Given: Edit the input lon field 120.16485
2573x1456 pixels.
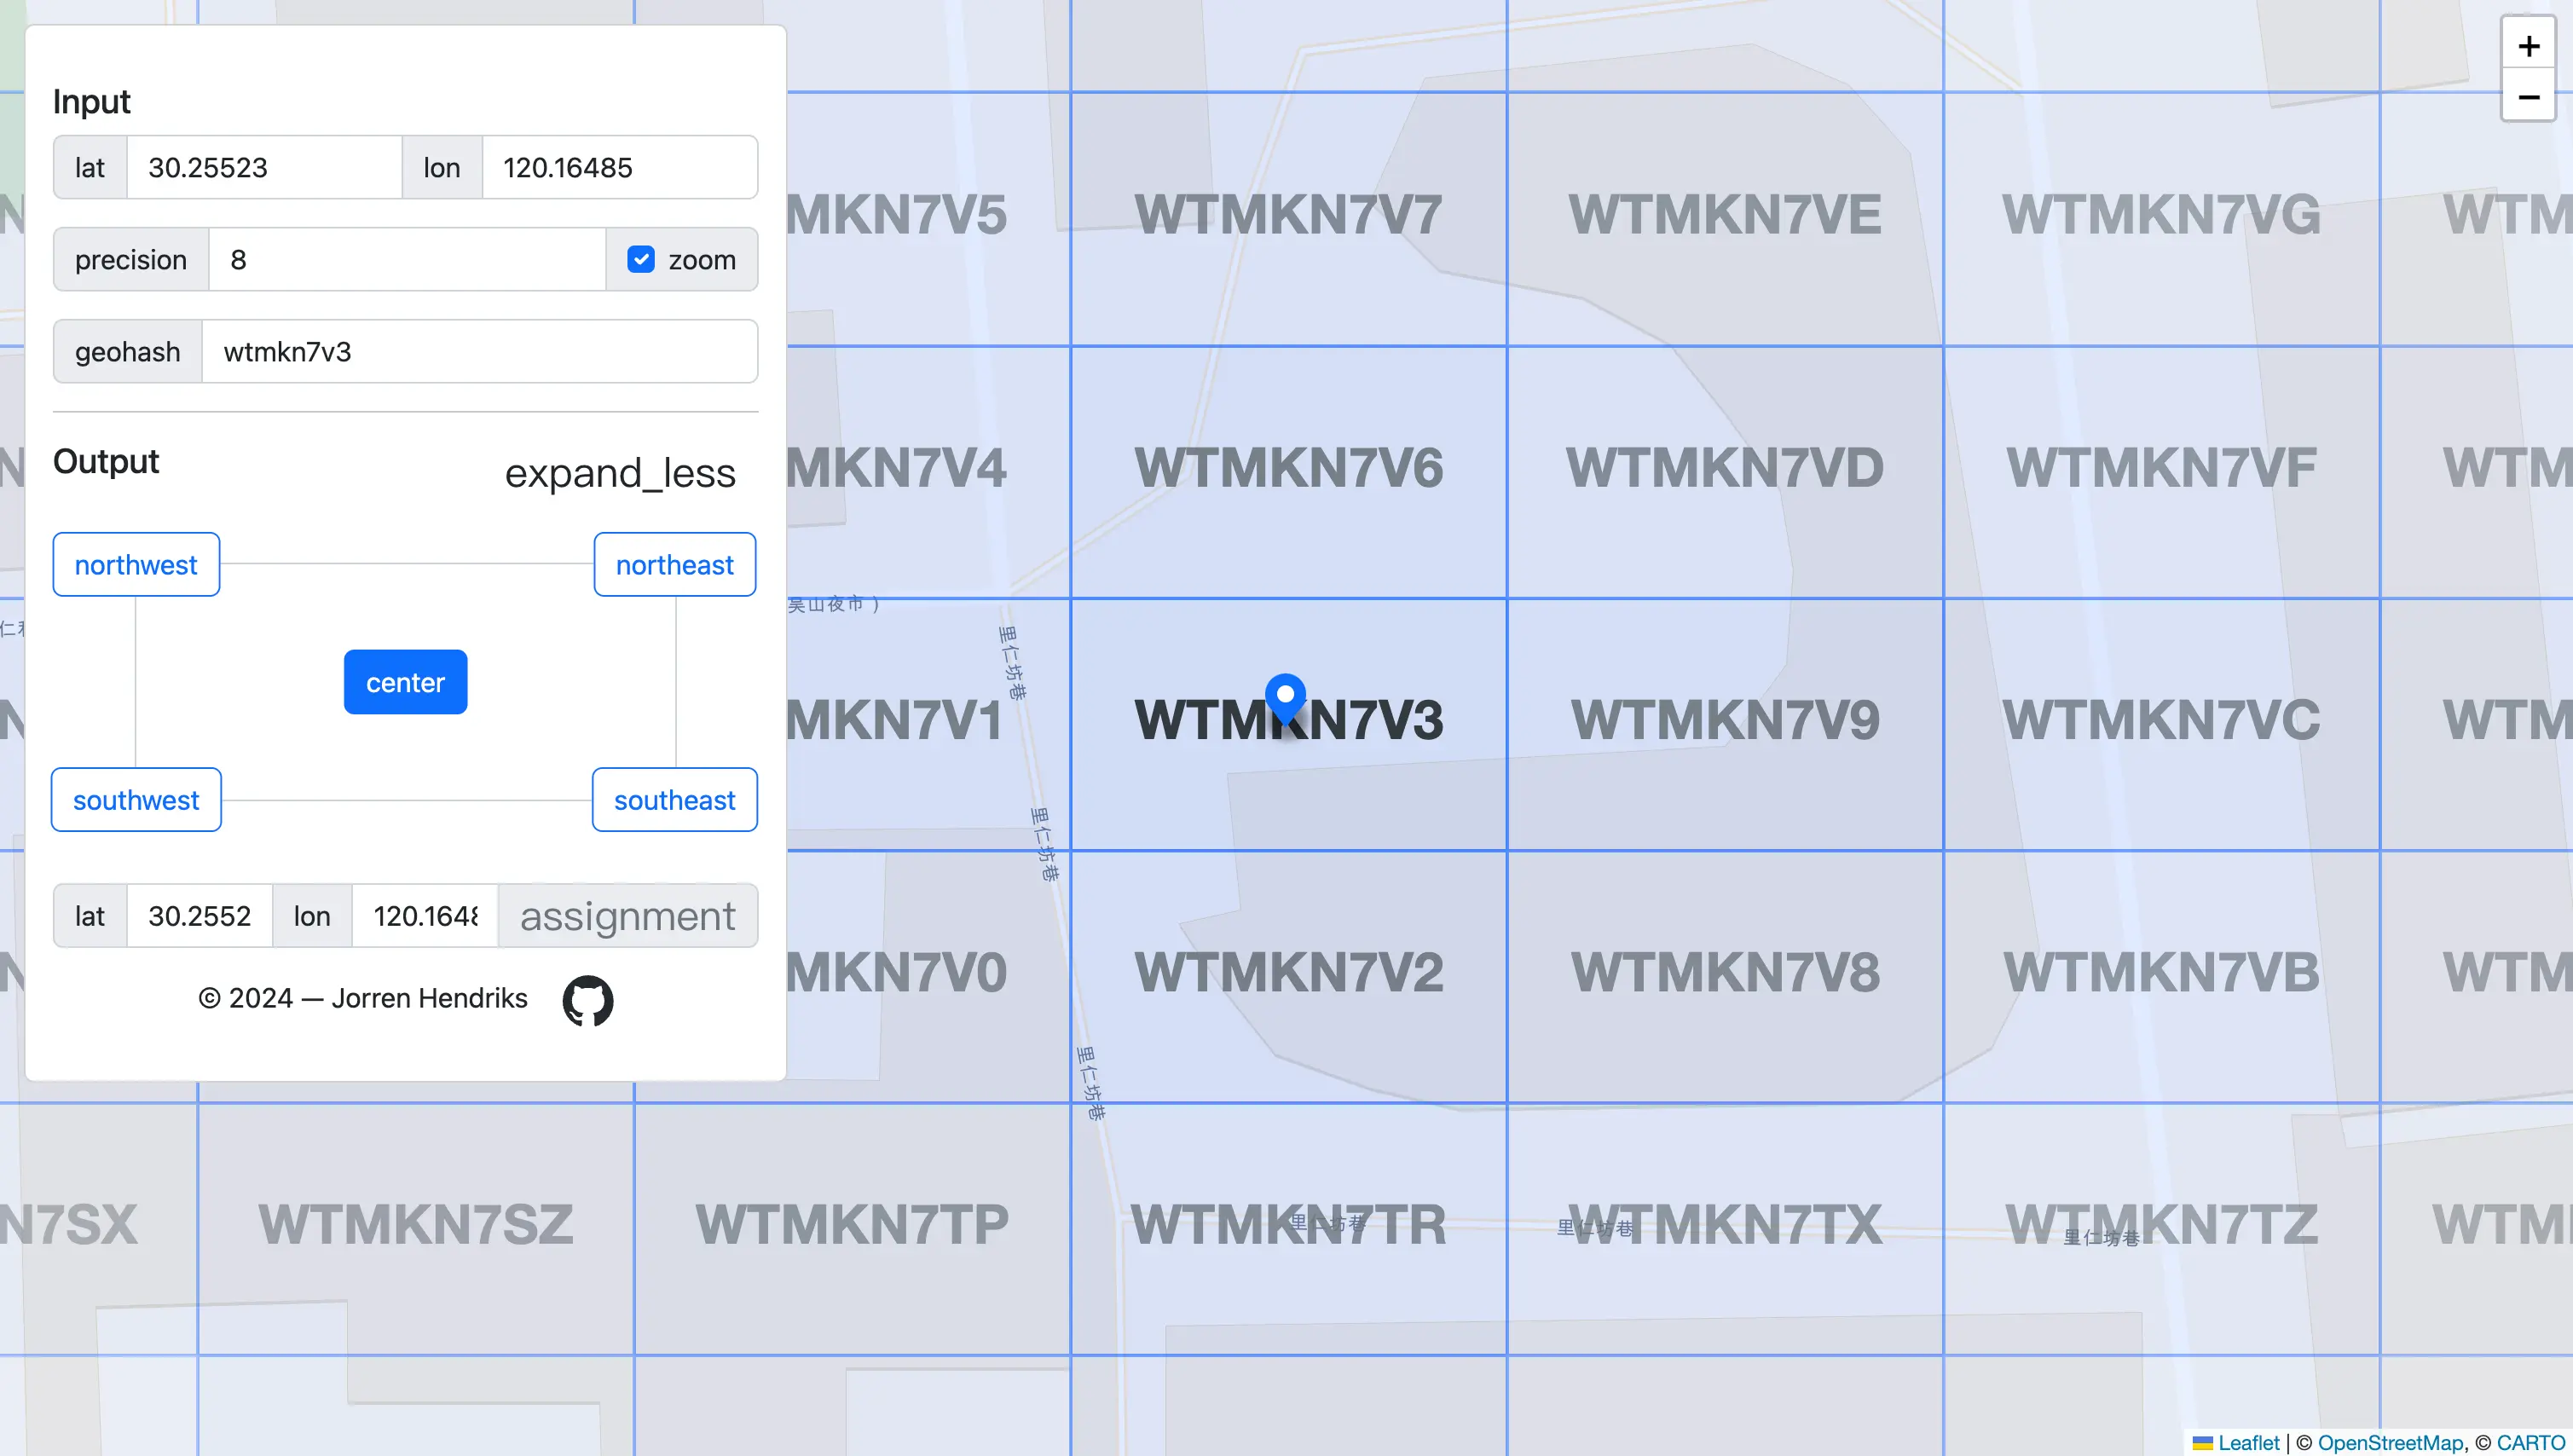Looking at the screenshot, I should point(620,168).
